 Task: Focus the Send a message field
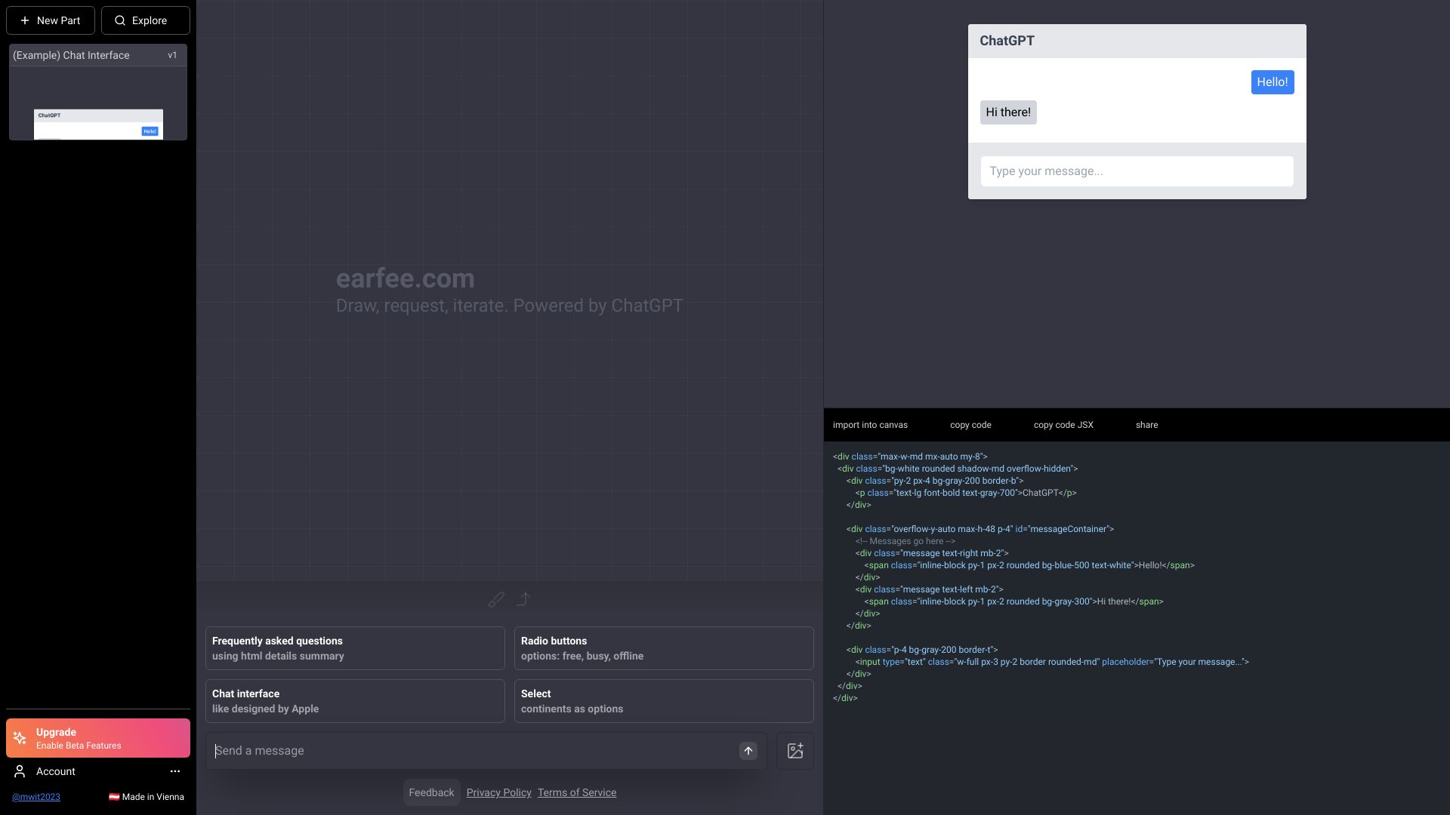click(x=472, y=751)
